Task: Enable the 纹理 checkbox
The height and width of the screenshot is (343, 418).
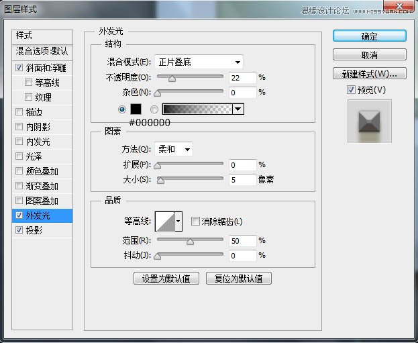Action: (28, 97)
